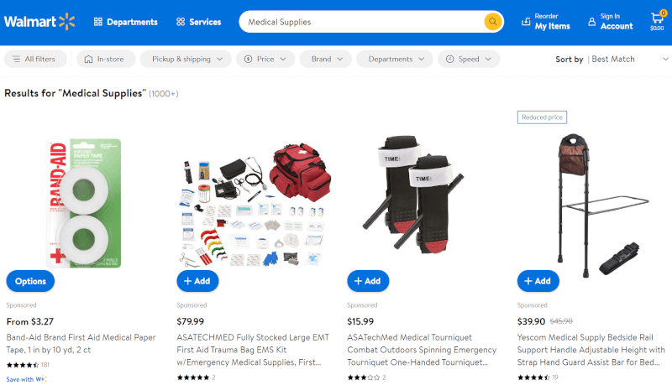Expand the Price filter dropdown
This screenshot has height=385, width=672.
pyautogui.click(x=265, y=59)
